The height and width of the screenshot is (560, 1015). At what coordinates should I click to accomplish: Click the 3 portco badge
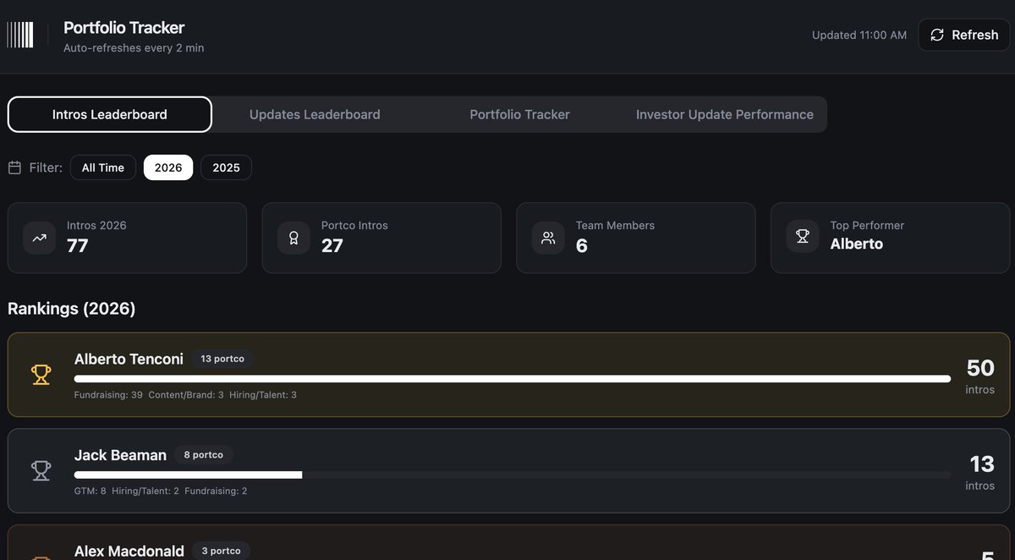pyautogui.click(x=222, y=551)
